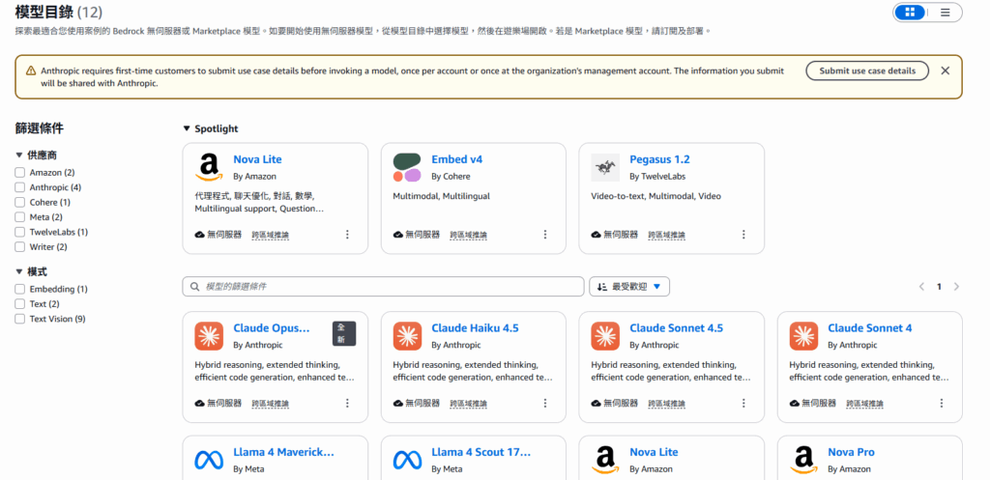Click Submit use case details button
990x480 pixels.
[x=867, y=71]
